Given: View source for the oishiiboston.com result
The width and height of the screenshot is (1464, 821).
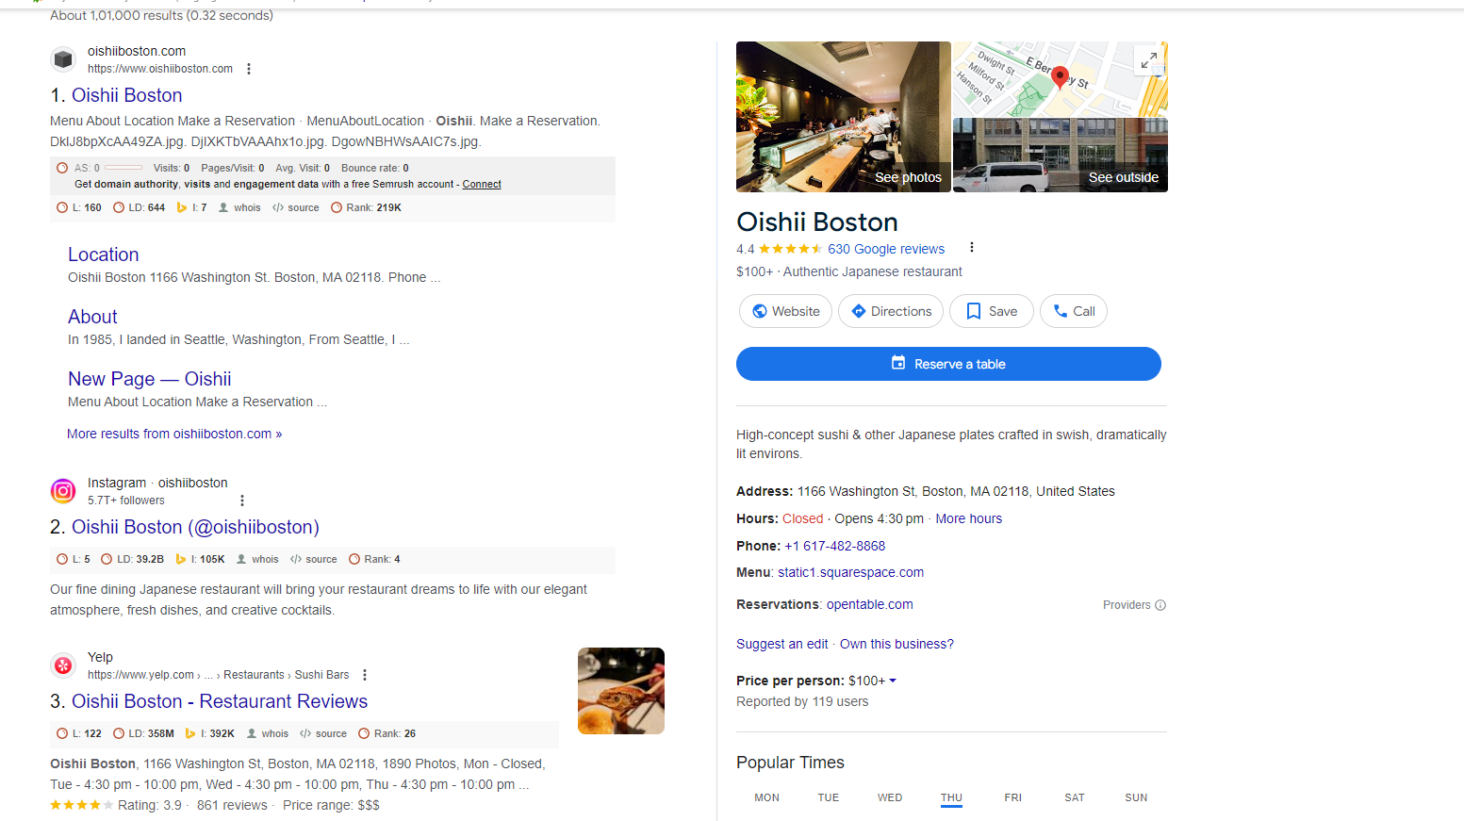Looking at the screenshot, I should coord(296,207).
